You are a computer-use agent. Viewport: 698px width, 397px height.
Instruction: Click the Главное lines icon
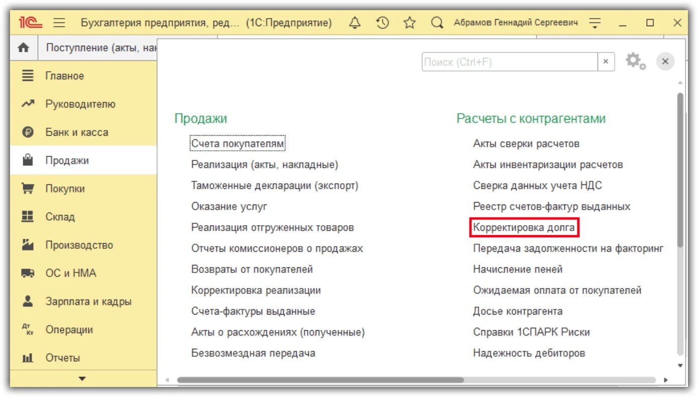click(28, 76)
